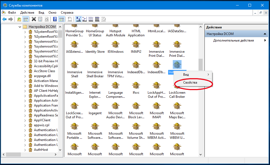Open the Файл menu
The image size is (270, 165).
point(12,13)
